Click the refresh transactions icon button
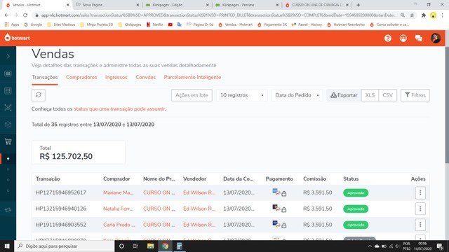 click(x=39, y=95)
